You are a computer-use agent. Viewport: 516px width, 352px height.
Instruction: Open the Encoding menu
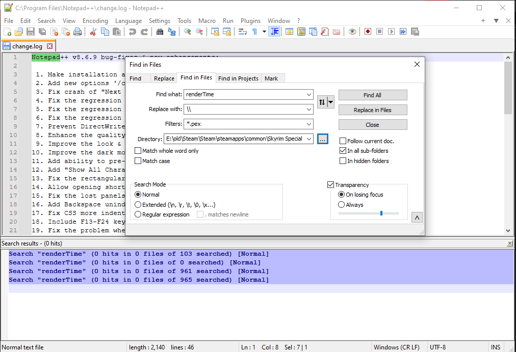click(x=95, y=21)
